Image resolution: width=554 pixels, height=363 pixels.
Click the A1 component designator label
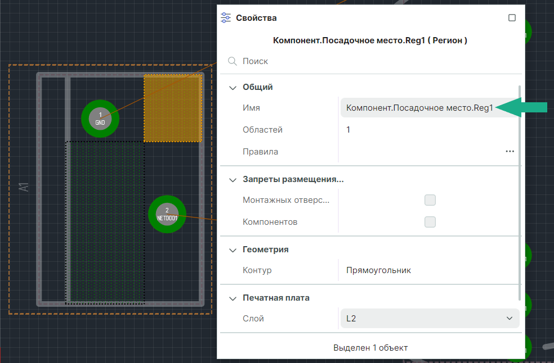(x=24, y=187)
